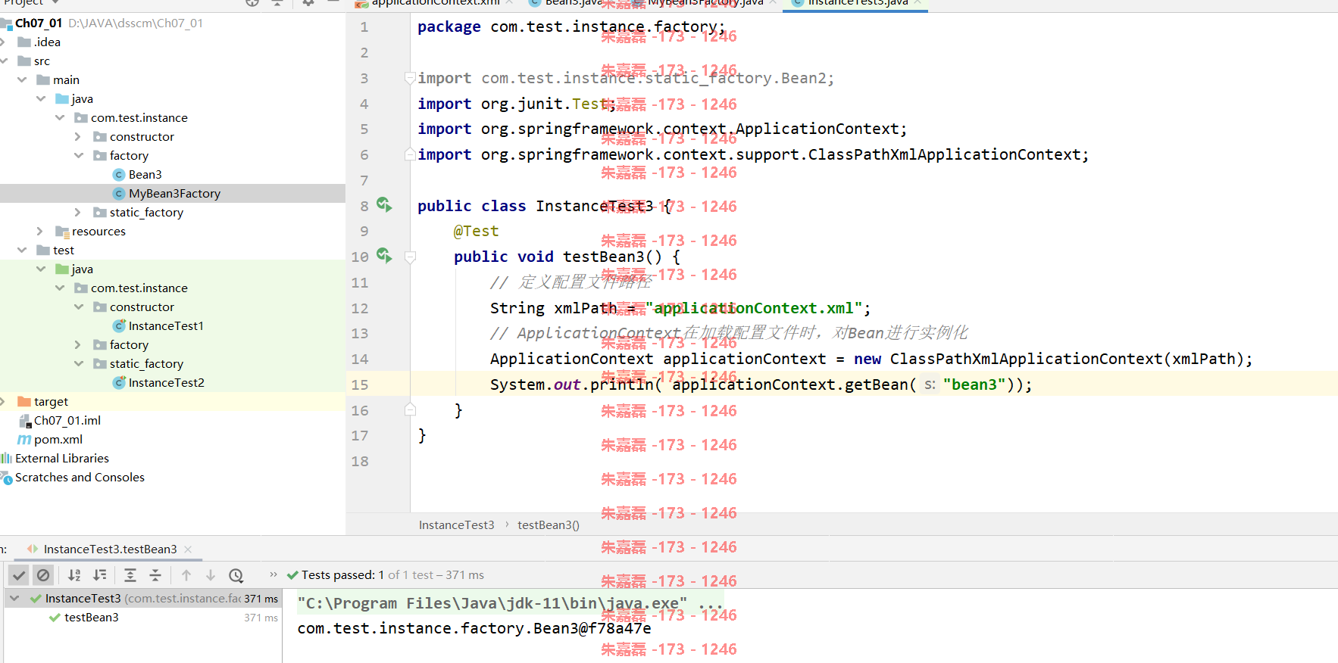The height and width of the screenshot is (663, 1338).
Task: Expand the static_factory package under main
Action: point(78,212)
